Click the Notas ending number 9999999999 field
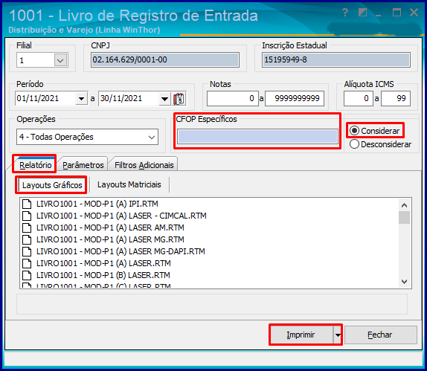 [295, 99]
